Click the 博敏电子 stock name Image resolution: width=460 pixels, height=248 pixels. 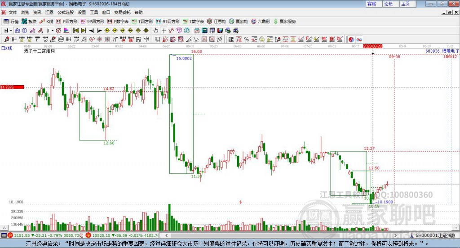tap(451, 51)
